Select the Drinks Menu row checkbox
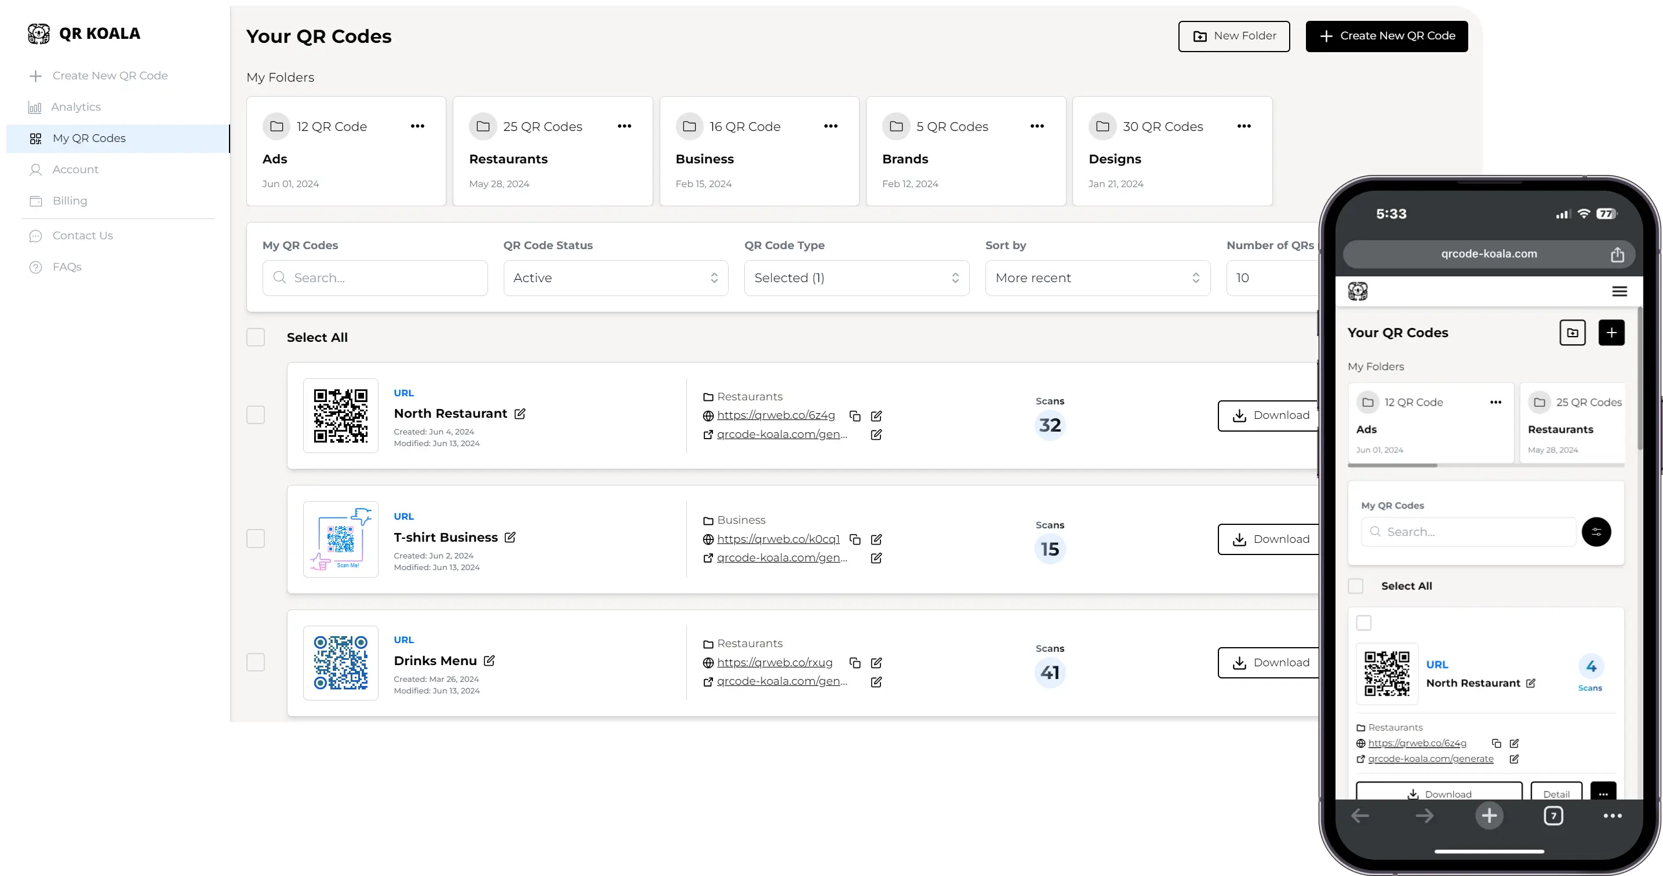The width and height of the screenshot is (1663, 876). tap(256, 662)
